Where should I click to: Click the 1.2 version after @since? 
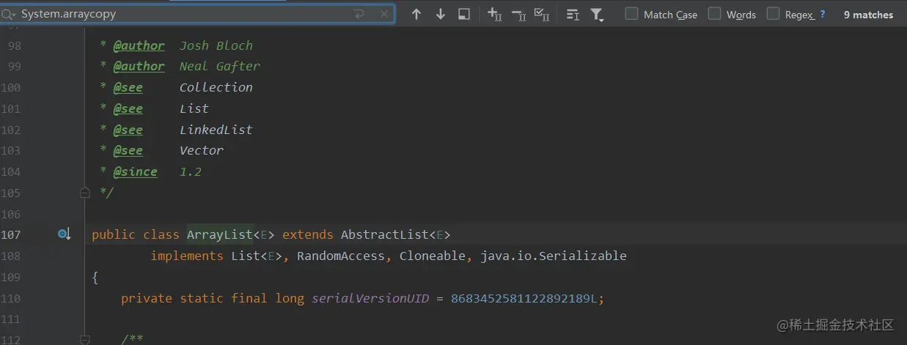point(191,171)
